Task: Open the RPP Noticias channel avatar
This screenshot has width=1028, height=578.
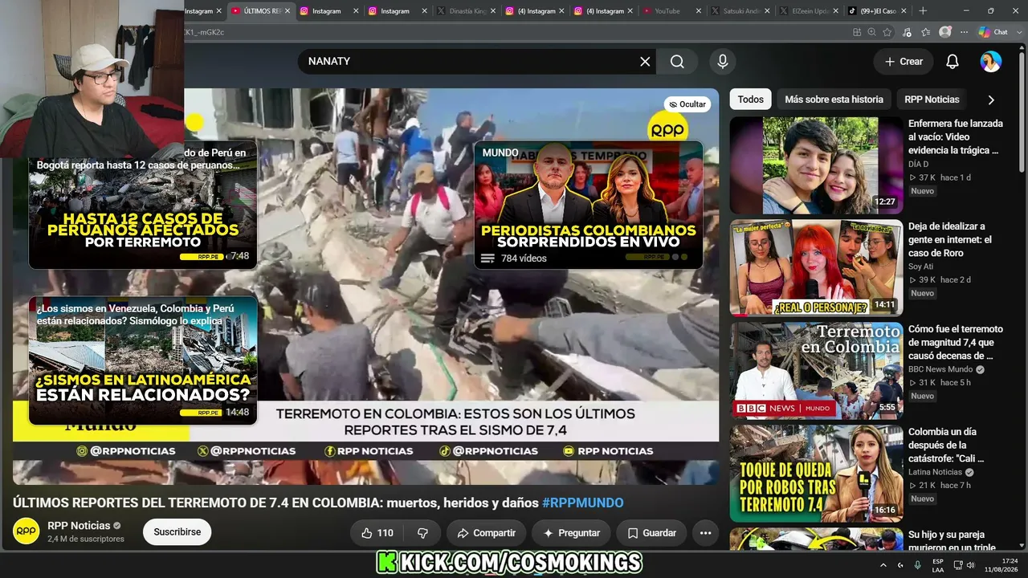Action: click(26, 531)
